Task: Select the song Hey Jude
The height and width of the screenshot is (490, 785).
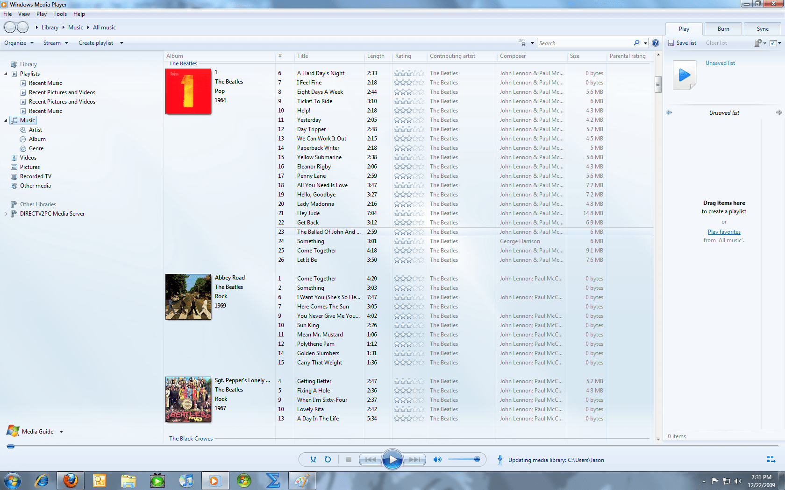Action: coord(308,213)
